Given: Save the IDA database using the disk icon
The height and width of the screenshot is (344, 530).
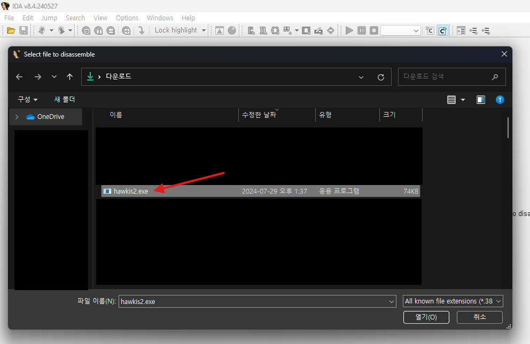Looking at the screenshot, I should pos(24,30).
